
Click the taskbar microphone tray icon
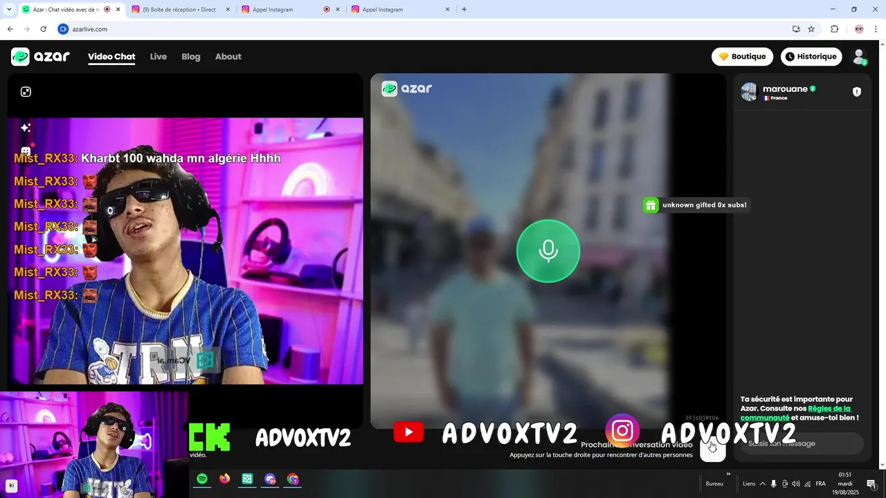point(774,483)
